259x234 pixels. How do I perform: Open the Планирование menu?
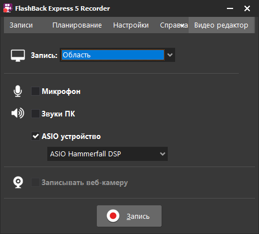point(77,25)
